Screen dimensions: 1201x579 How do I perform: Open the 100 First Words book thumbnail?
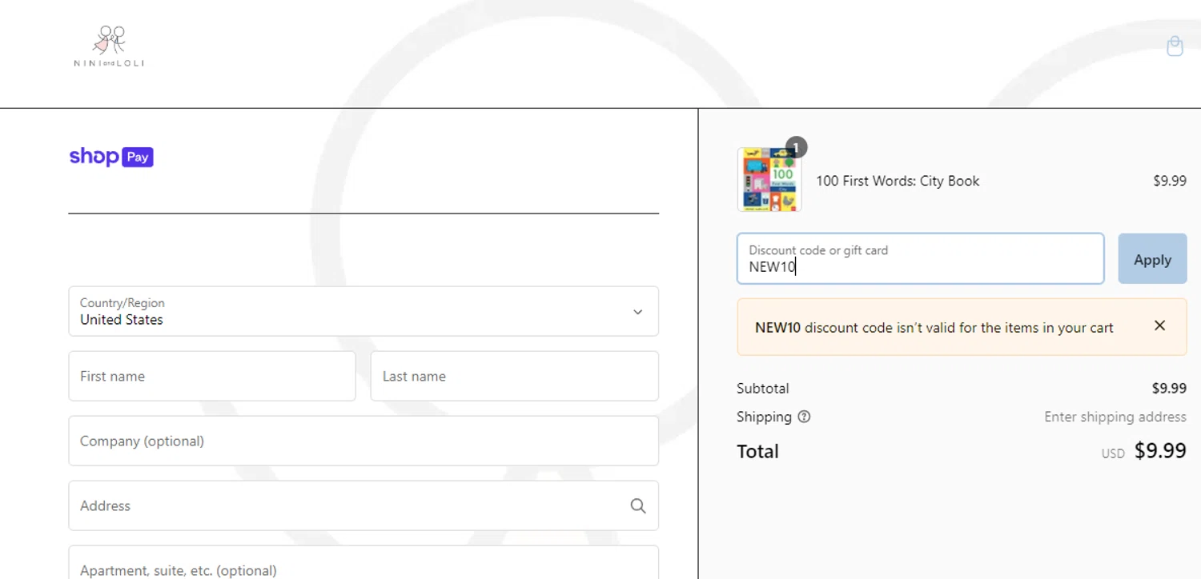point(769,180)
